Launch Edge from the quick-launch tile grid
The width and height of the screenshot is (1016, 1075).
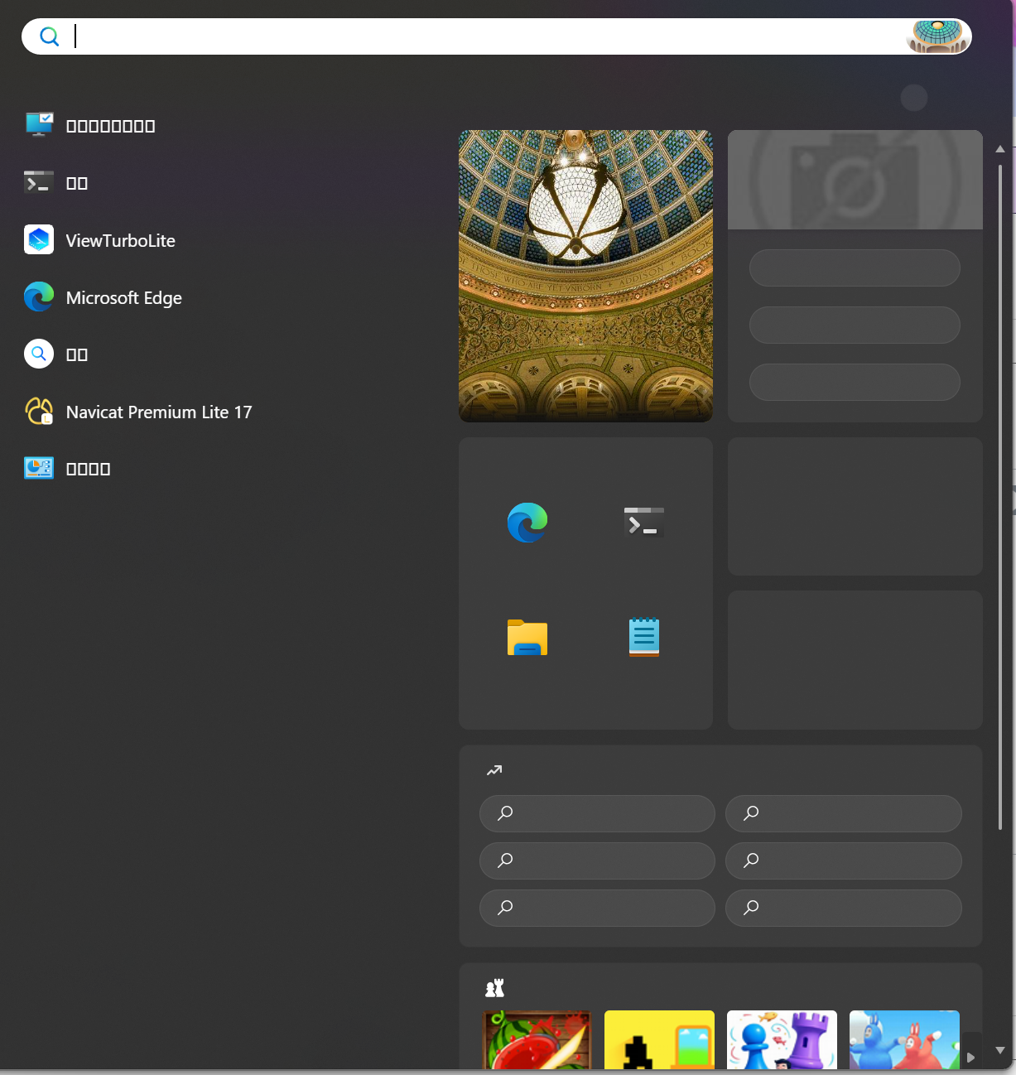tap(527, 523)
